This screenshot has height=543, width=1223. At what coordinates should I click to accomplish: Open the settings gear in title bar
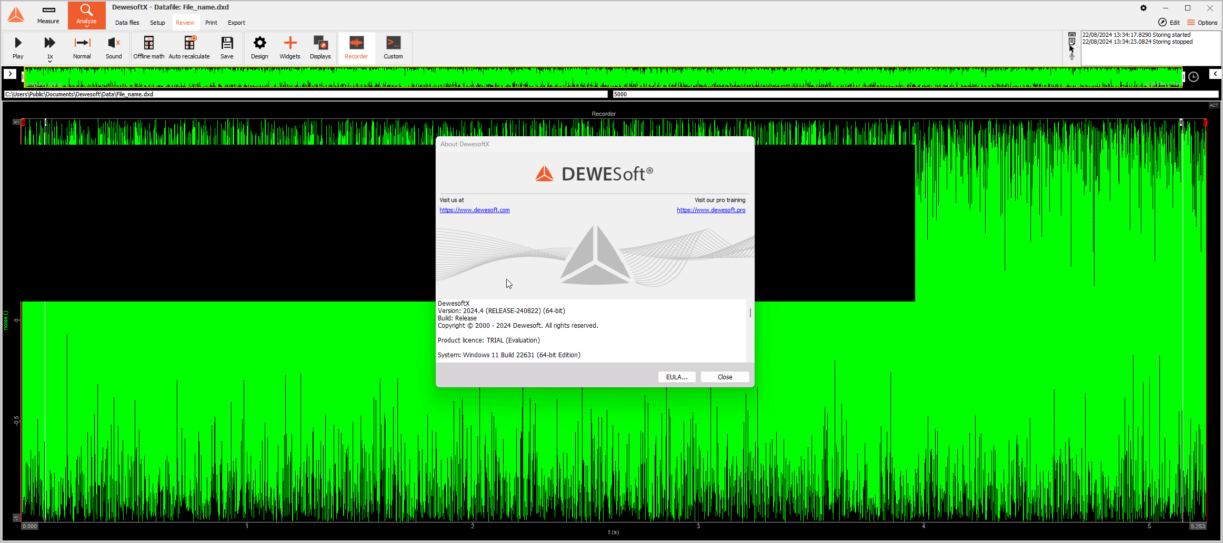(x=1144, y=8)
